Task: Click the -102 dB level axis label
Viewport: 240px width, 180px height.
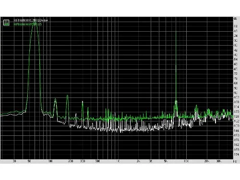Action: 236,97
